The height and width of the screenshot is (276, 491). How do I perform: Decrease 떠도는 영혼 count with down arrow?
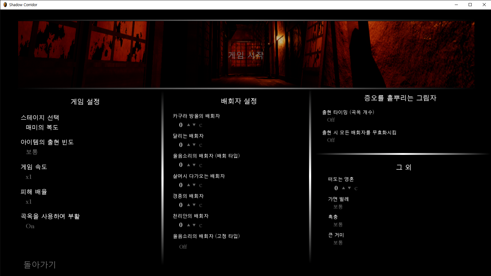click(349, 188)
